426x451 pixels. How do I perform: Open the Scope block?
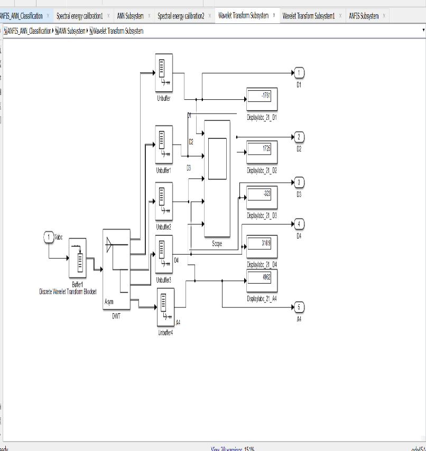217,178
